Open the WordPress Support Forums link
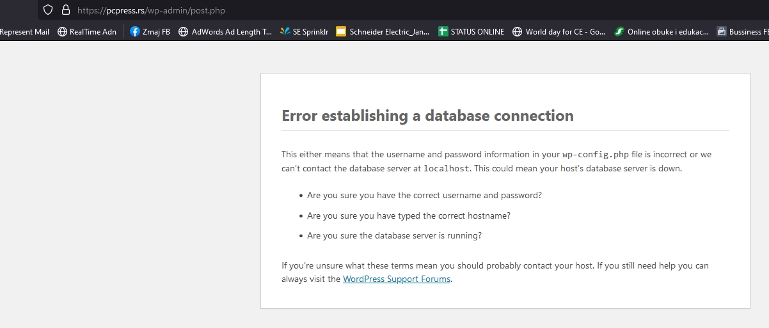This screenshot has width=769, height=328. point(397,279)
